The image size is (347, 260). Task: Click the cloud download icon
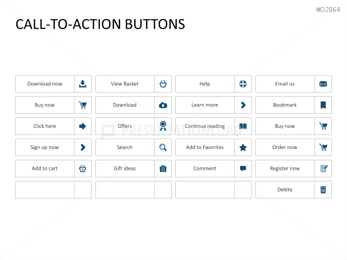point(163,105)
